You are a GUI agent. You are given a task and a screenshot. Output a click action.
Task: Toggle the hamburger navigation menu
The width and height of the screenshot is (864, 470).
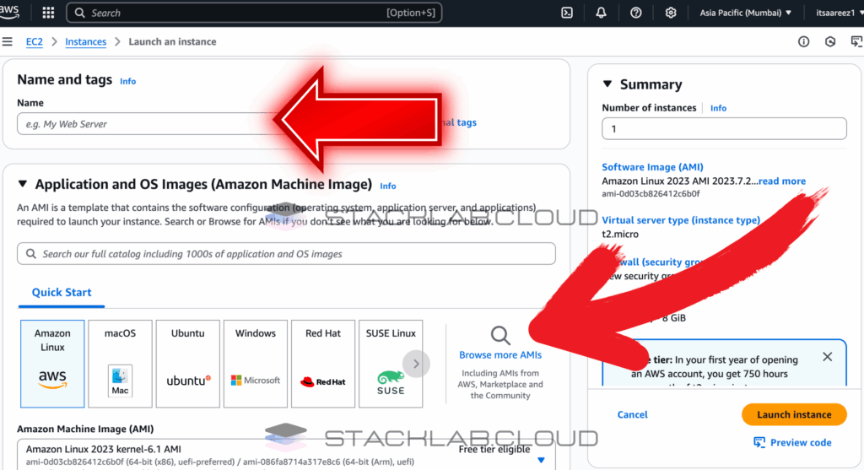coord(7,42)
